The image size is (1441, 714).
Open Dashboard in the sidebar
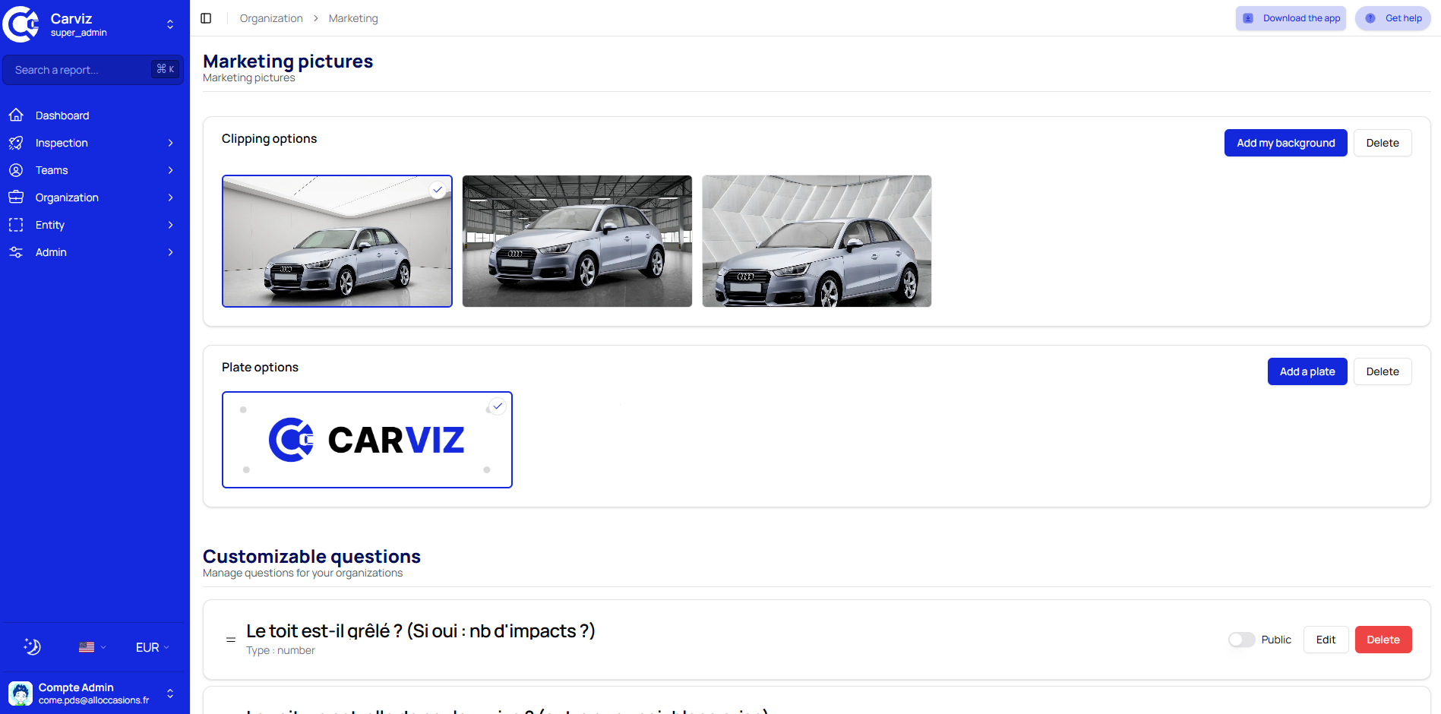93,115
